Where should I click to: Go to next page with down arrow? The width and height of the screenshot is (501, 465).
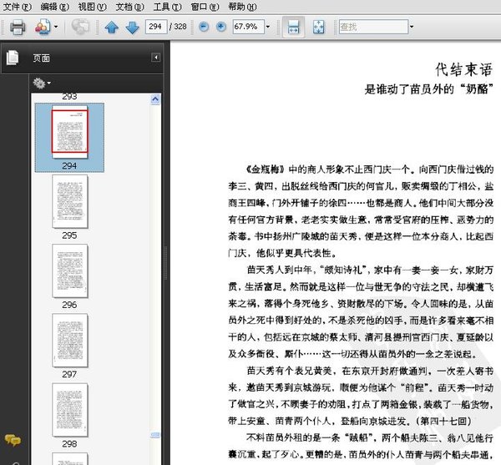coord(132,28)
